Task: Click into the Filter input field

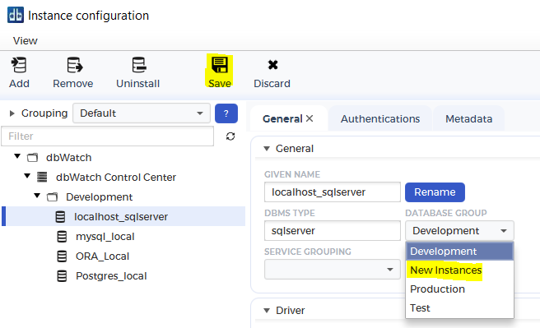Action: click(108, 136)
